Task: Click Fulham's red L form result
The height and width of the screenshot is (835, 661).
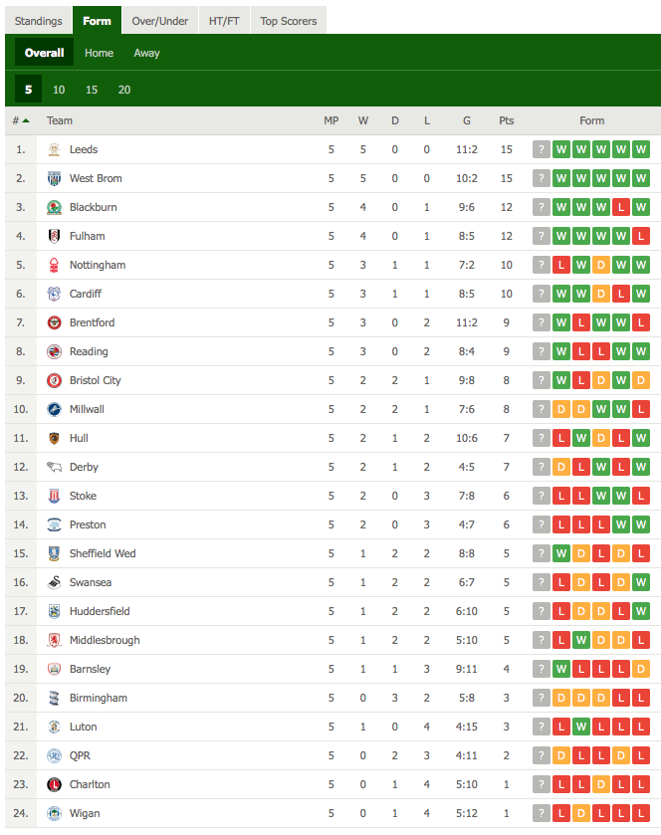Action: [641, 236]
